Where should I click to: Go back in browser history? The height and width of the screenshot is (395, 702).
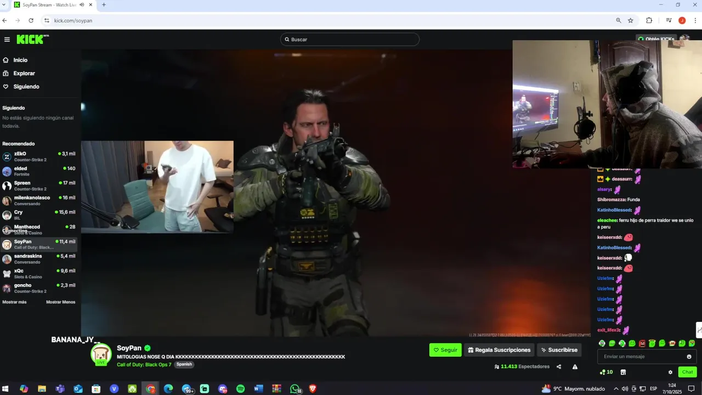4,20
